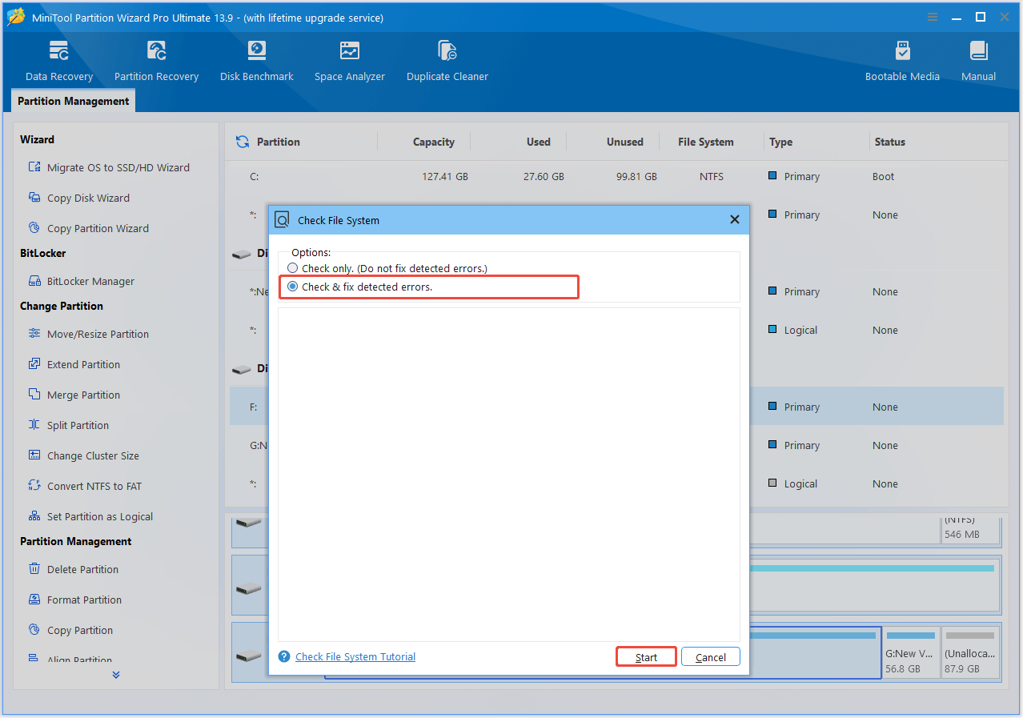Screen dimensions: 1023x718
Task: Create Bootable Media
Action: click(x=902, y=61)
